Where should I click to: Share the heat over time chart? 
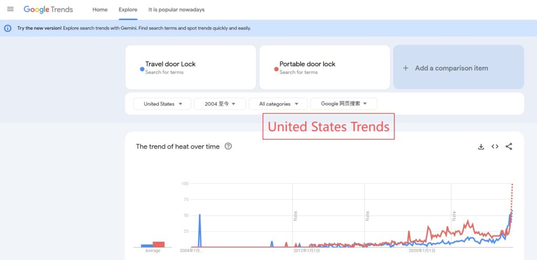(509, 146)
